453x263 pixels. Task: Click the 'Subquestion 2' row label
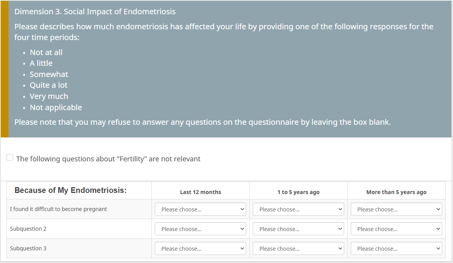[x=28, y=229]
